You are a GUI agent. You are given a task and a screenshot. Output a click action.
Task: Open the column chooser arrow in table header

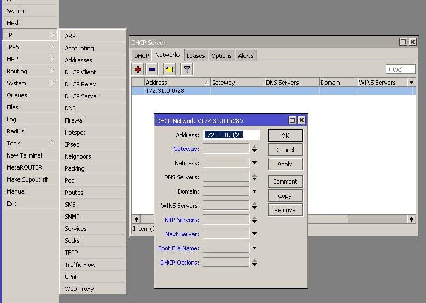[411, 83]
